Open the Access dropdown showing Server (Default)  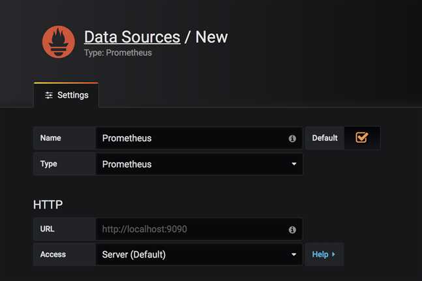click(x=199, y=254)
